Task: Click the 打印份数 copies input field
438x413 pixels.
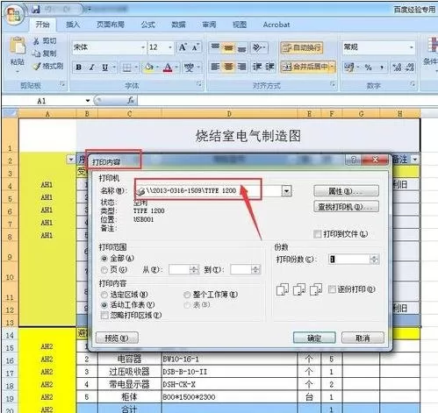Action: (349, 259)
